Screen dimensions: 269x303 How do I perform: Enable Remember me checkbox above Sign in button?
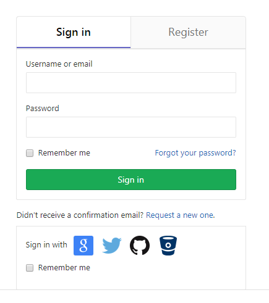(30, 153)
